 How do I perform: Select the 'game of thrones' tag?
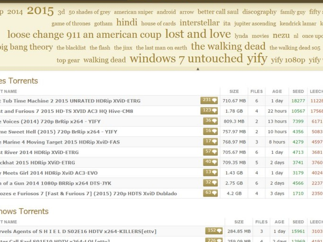[71, 23]
